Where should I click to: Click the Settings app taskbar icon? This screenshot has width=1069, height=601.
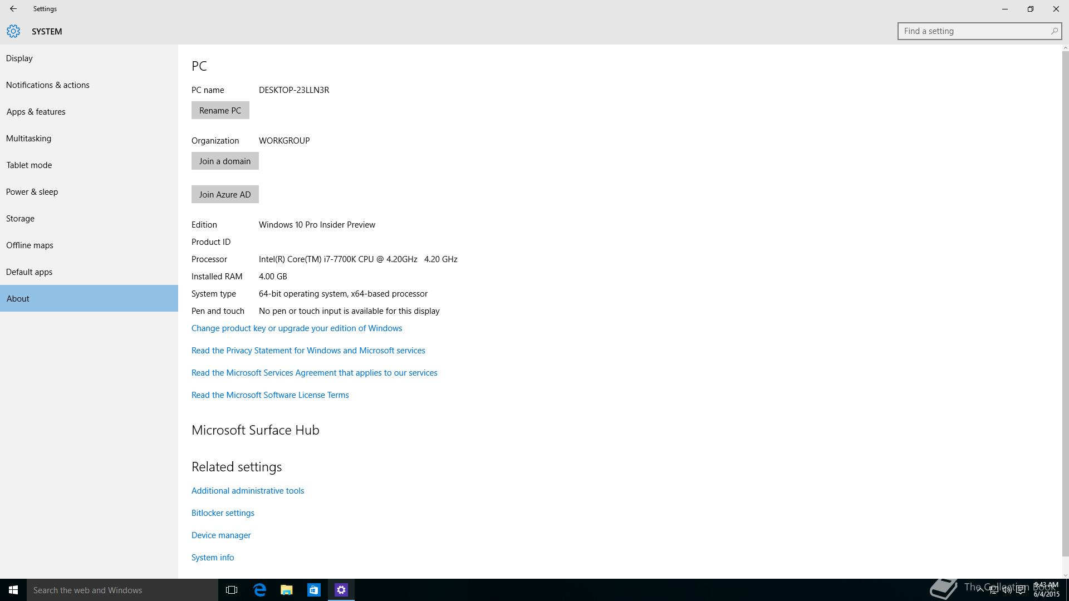tap(341, 590)
